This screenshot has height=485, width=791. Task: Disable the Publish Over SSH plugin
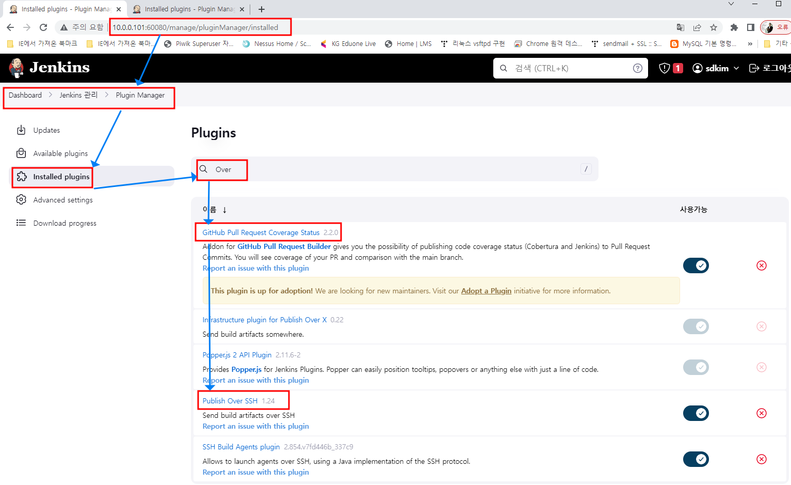(x=696, y=413)
